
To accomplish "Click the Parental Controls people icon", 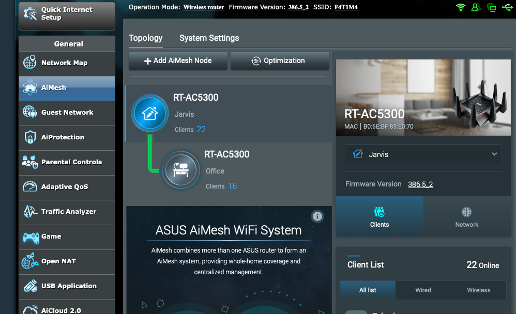I will pyautogui.click(x=30, y=162).
